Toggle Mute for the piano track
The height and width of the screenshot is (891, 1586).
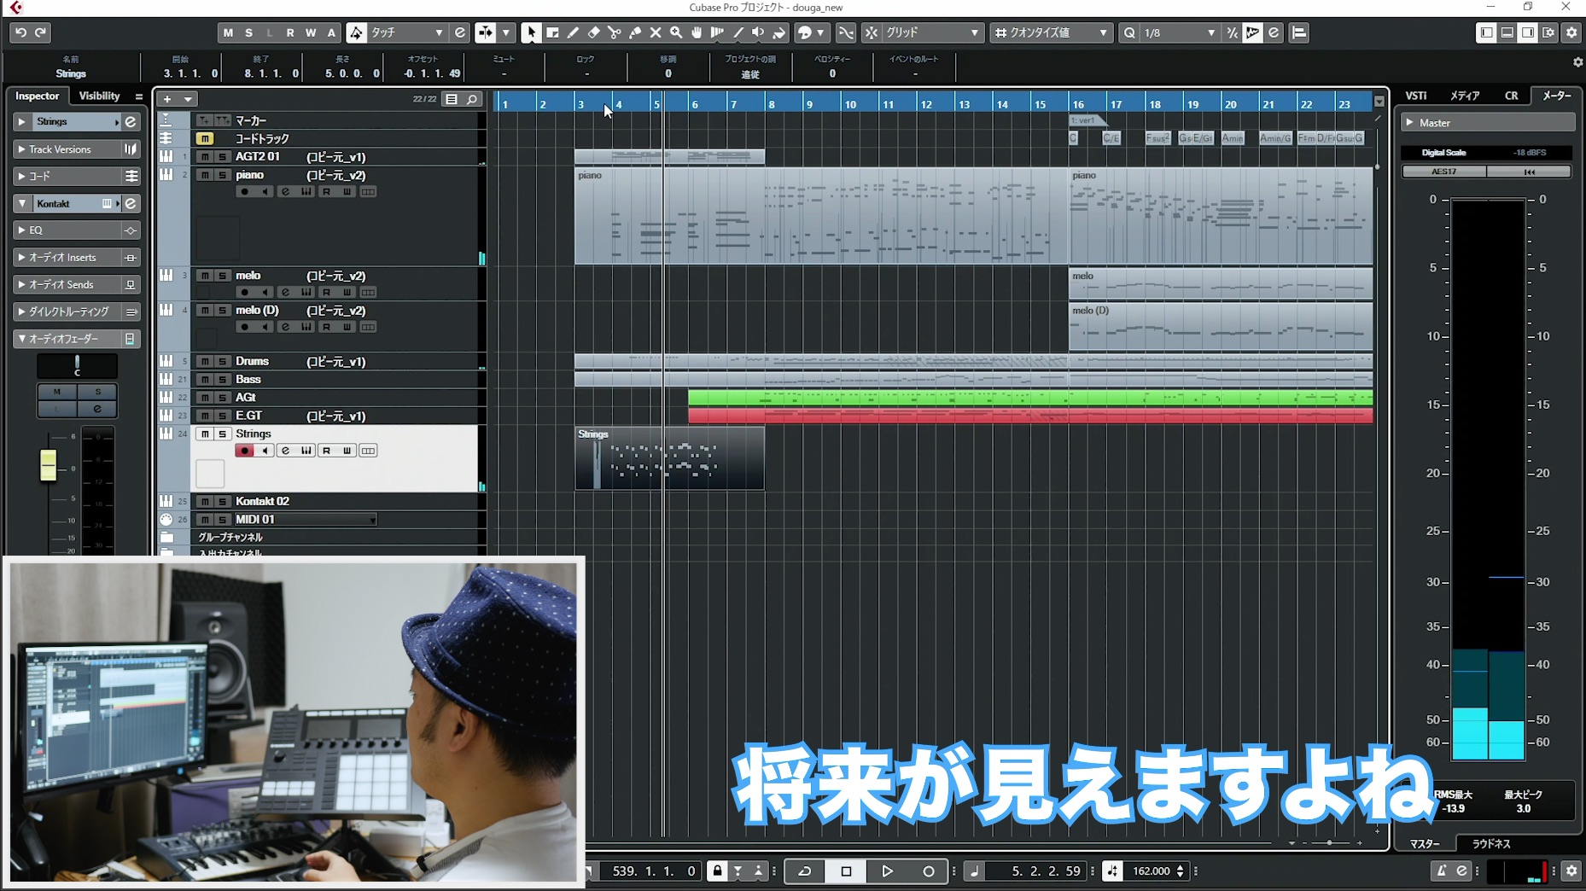pos(205,175)
